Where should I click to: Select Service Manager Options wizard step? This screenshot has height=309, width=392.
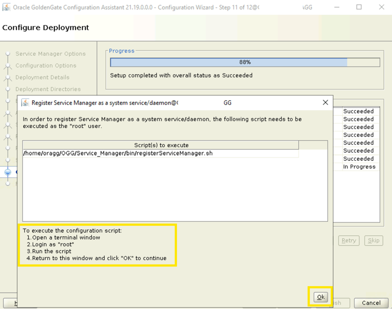click(x=51, y=54)
